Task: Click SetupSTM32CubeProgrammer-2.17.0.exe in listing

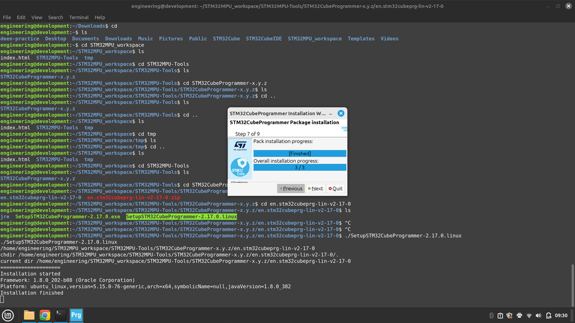Action: click(x=68, y=217)
